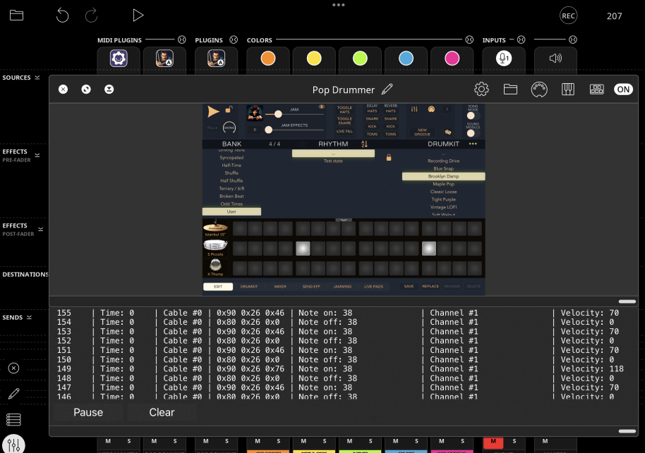The image size is (645, 453).
Task: Switch to the JAMMING tab
Action: point(342,287)
